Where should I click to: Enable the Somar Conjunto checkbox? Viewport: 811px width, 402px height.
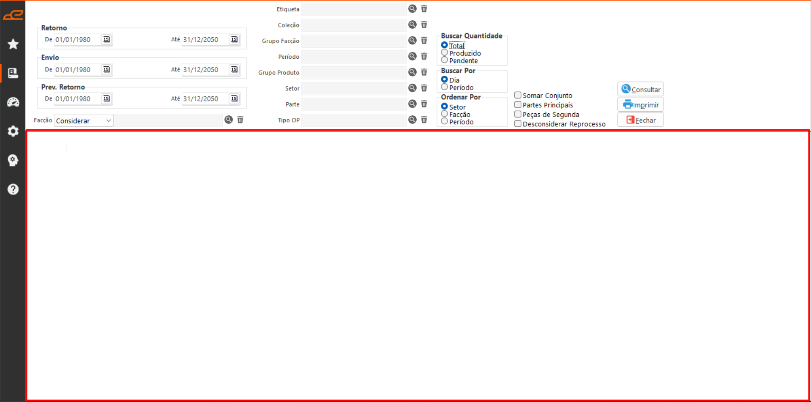(518, 95)
